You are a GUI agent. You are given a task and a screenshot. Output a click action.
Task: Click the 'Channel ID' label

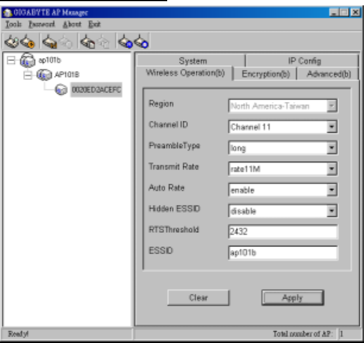tap(168, 125)
